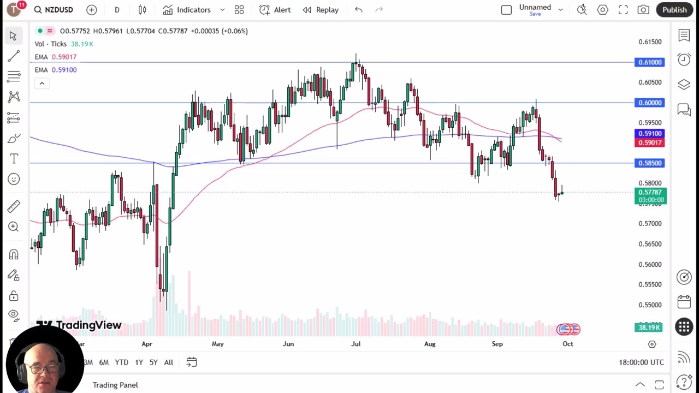The image size is (699, 393).
Task: Expand the Unnamed layout dropdown arrow
Action: tap(560, 10)
